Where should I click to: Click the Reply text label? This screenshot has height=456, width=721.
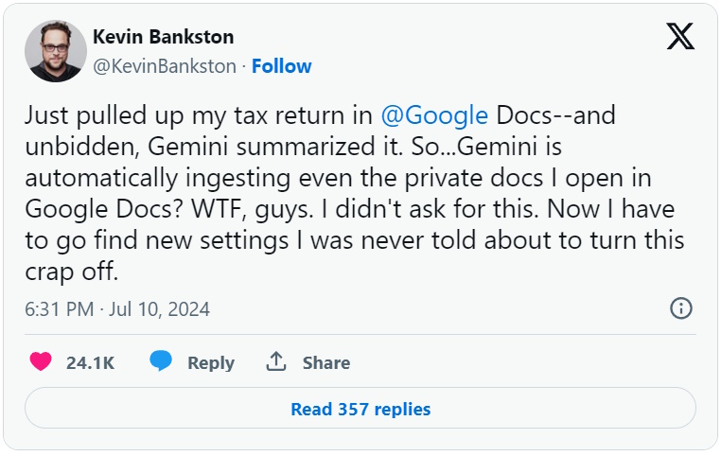[x=211, y=362]
